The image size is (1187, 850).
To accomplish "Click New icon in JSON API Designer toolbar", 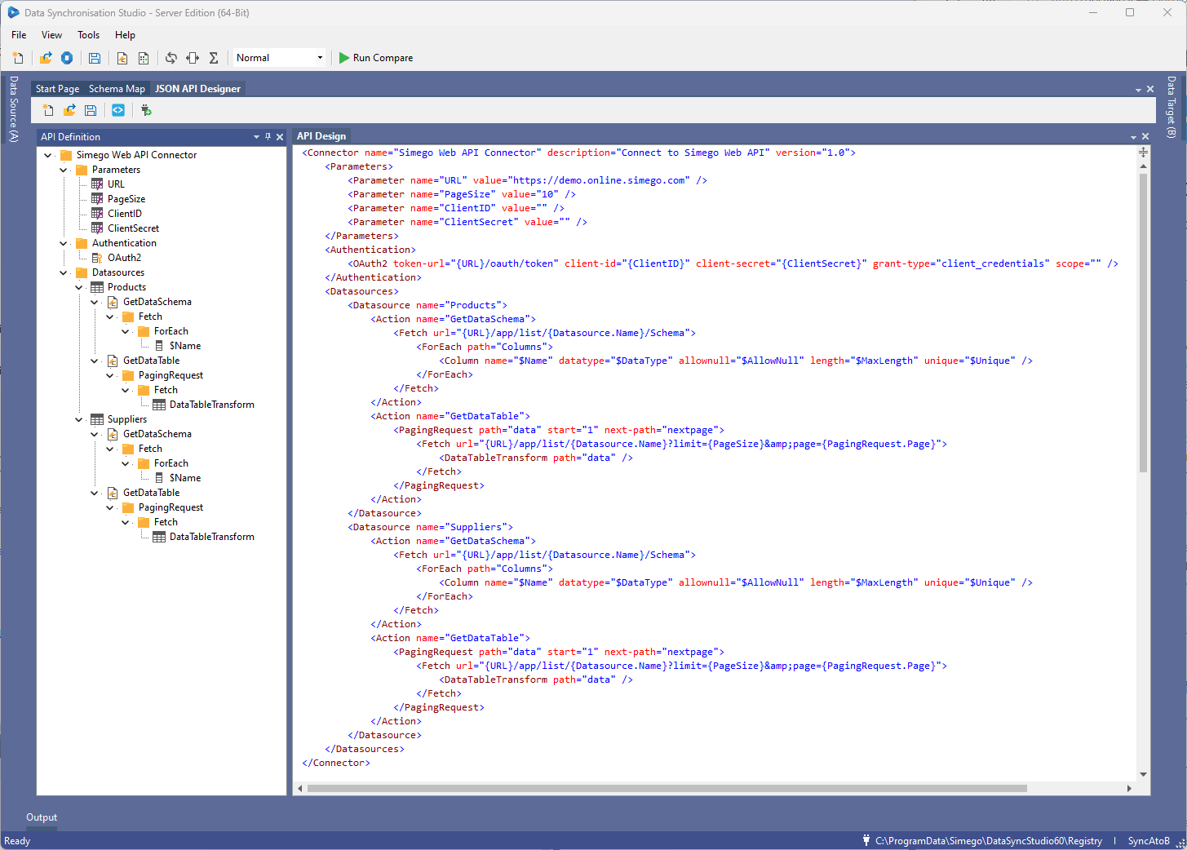I will click(x=48, y=110).
